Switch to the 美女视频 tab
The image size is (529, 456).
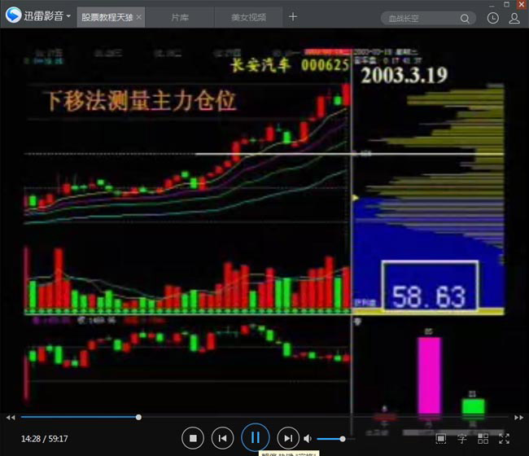[249, 17]
